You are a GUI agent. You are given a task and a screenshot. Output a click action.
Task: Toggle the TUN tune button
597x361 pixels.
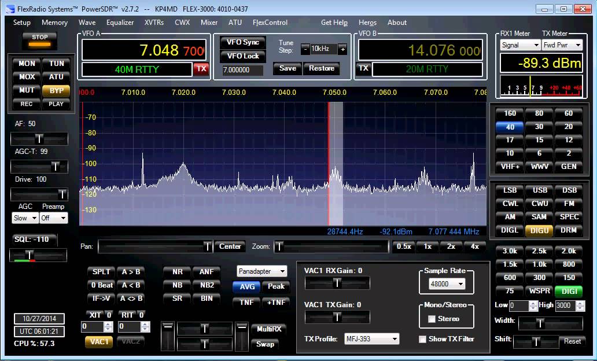tap(56, 64)
